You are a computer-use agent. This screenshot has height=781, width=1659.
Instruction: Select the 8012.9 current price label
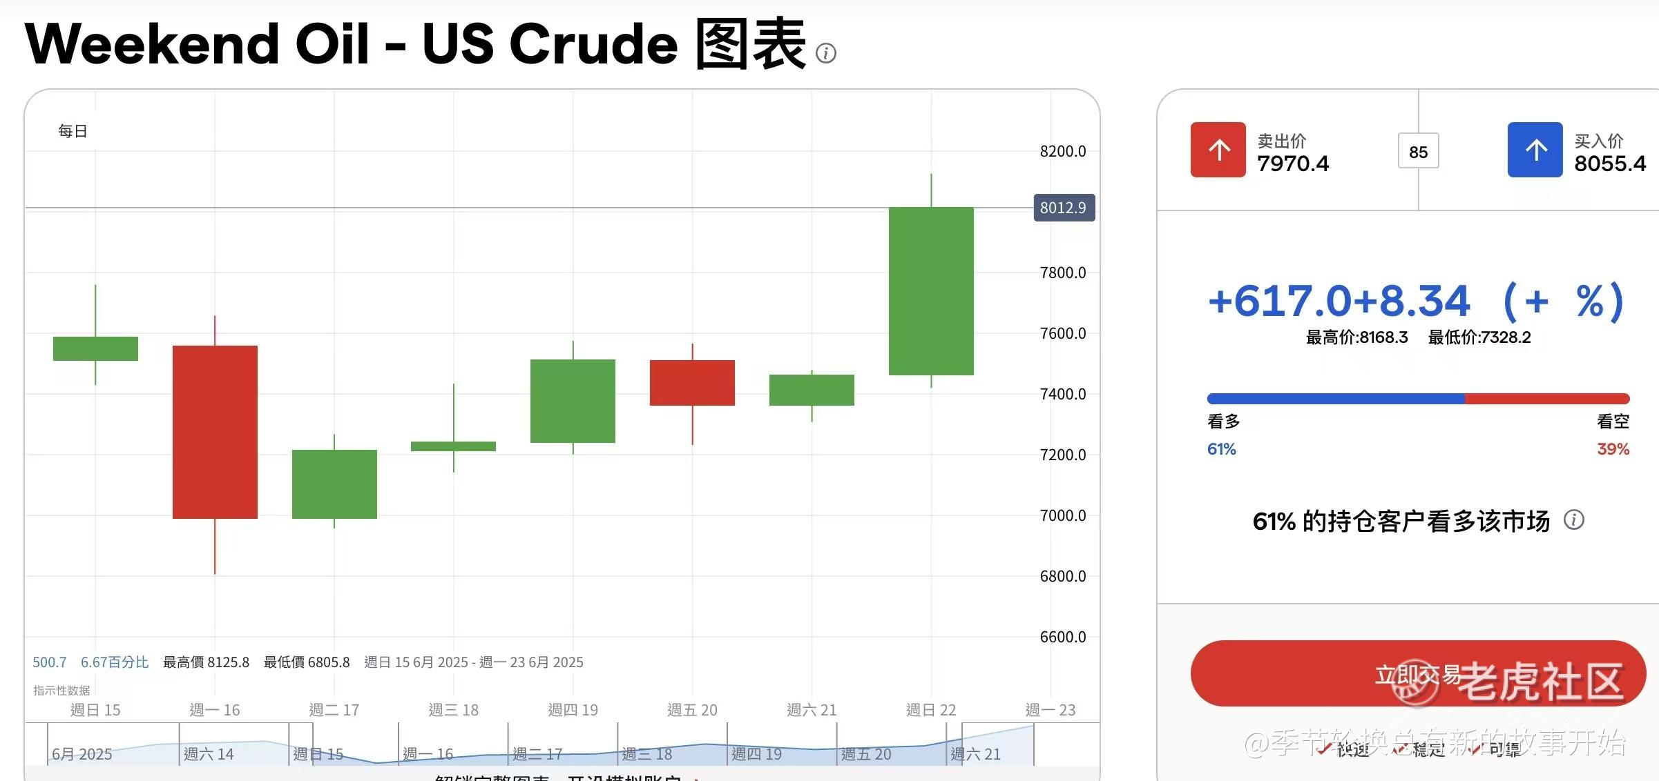(x=1064, y=208)
